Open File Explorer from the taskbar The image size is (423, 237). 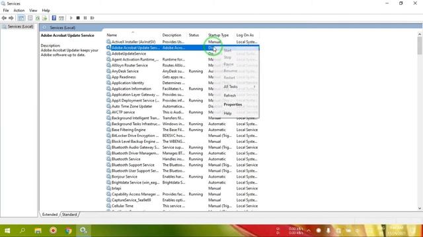tap(38, 230)
